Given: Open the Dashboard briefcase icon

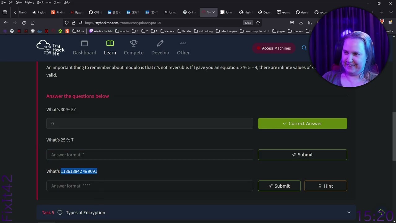Looking at the screenshot, I should point(84,44).
